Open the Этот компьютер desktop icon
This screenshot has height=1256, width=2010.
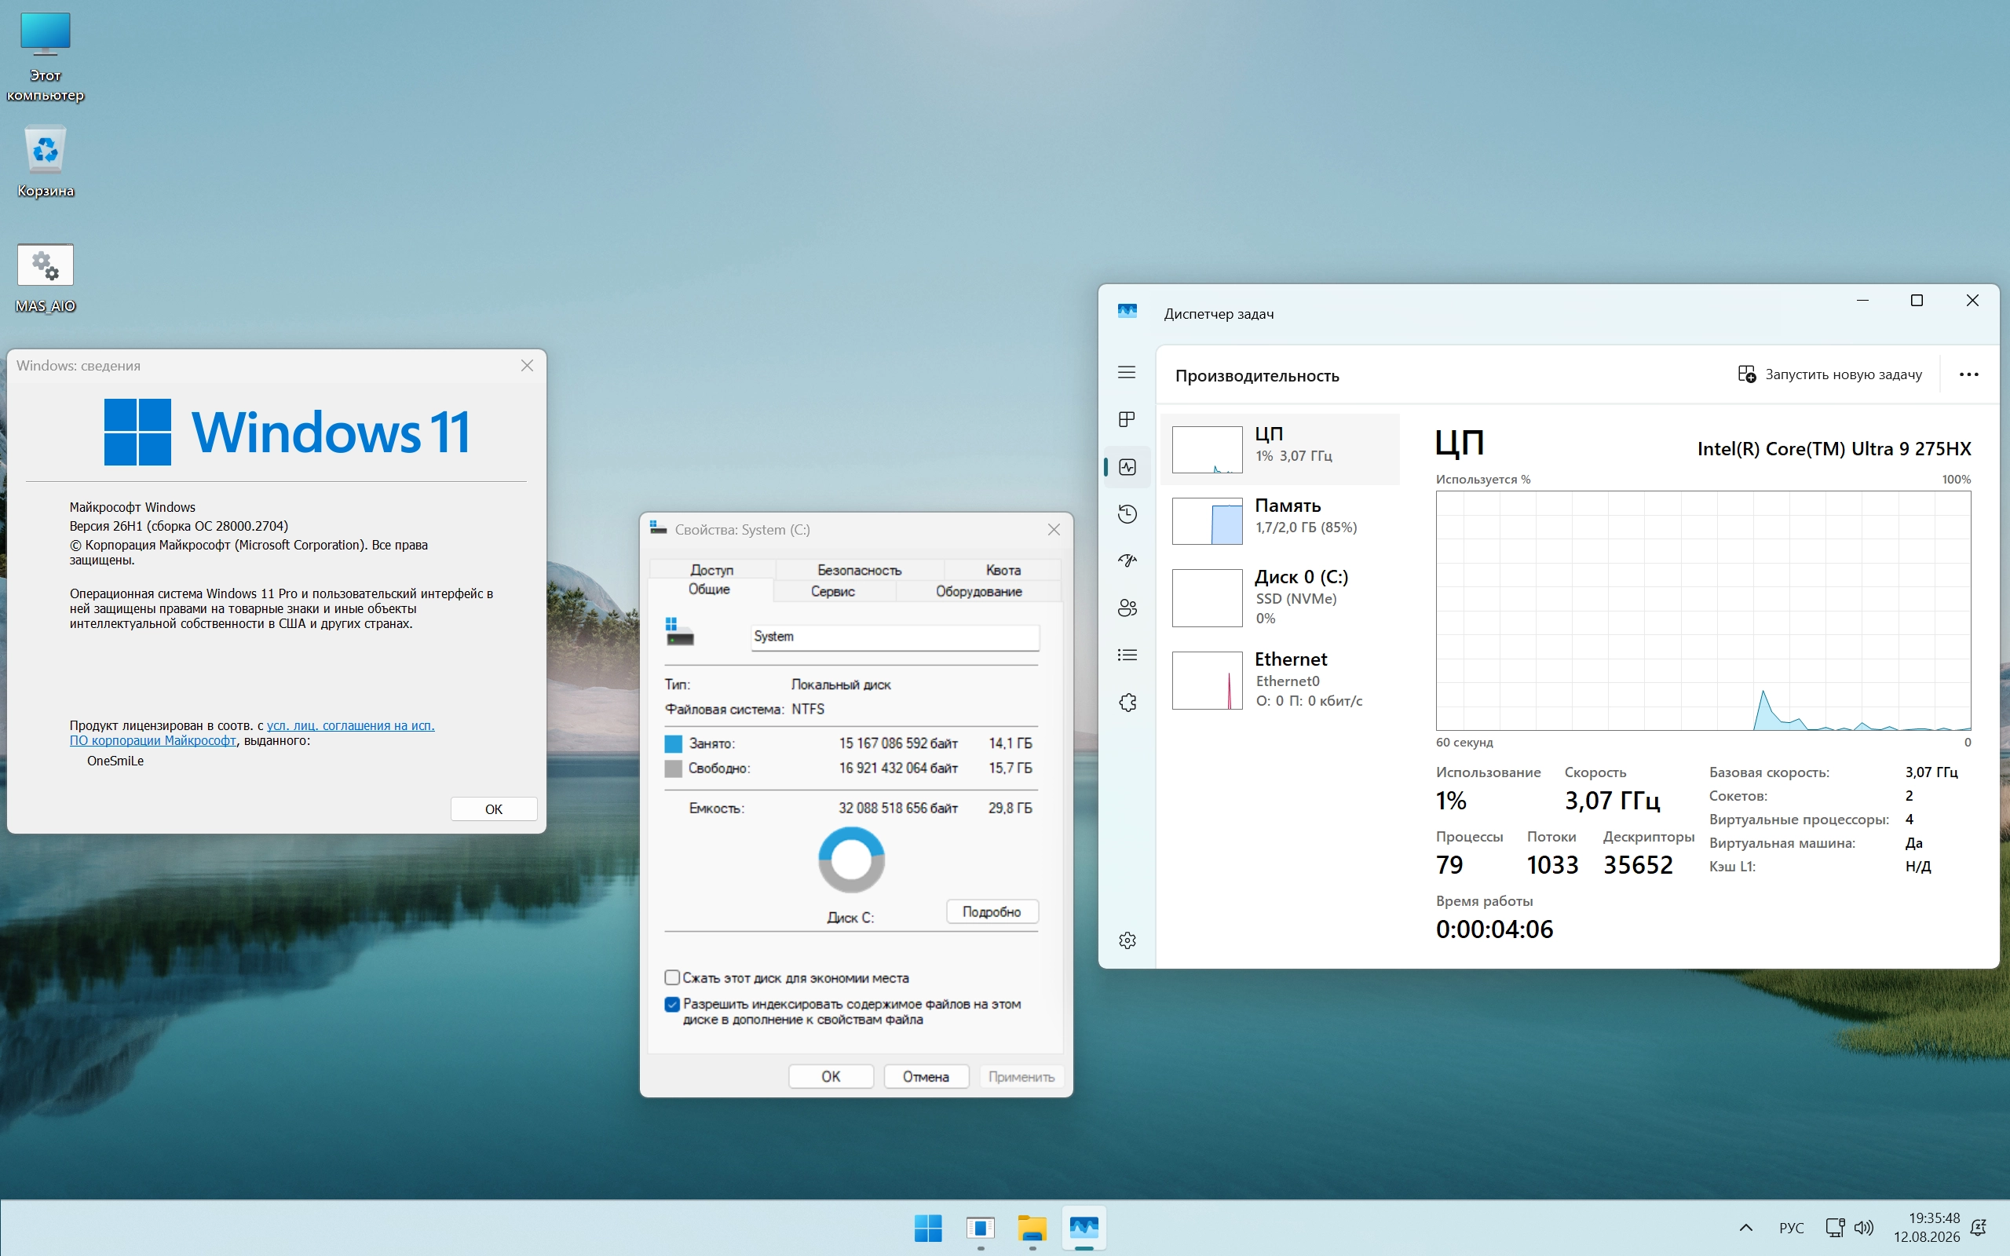click(x=46, y=57)
